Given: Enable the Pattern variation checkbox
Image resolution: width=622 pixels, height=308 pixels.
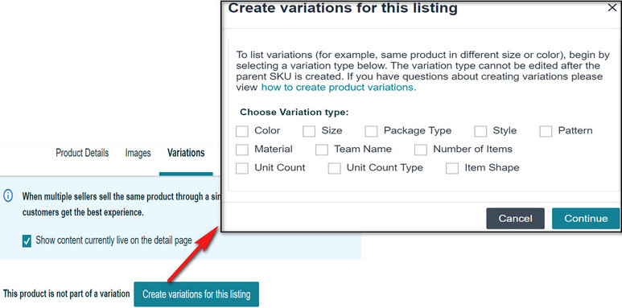Looking at the screenshot, I should [x=546, y=131].
